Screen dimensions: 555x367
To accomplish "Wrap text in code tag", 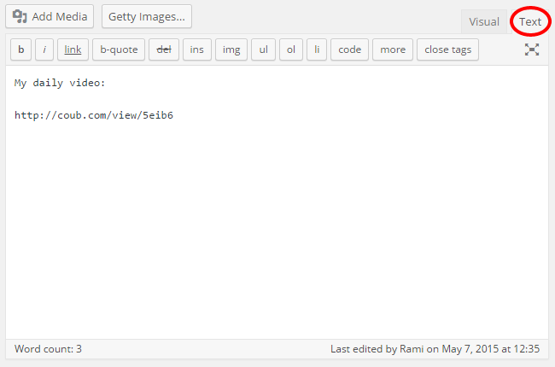I will 350,50.
